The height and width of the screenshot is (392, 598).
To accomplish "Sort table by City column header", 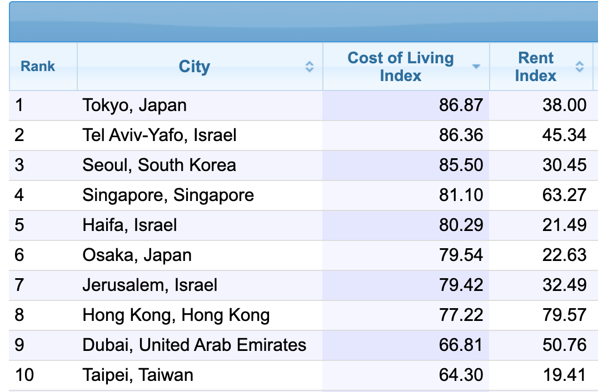I will tap(194, 67).
